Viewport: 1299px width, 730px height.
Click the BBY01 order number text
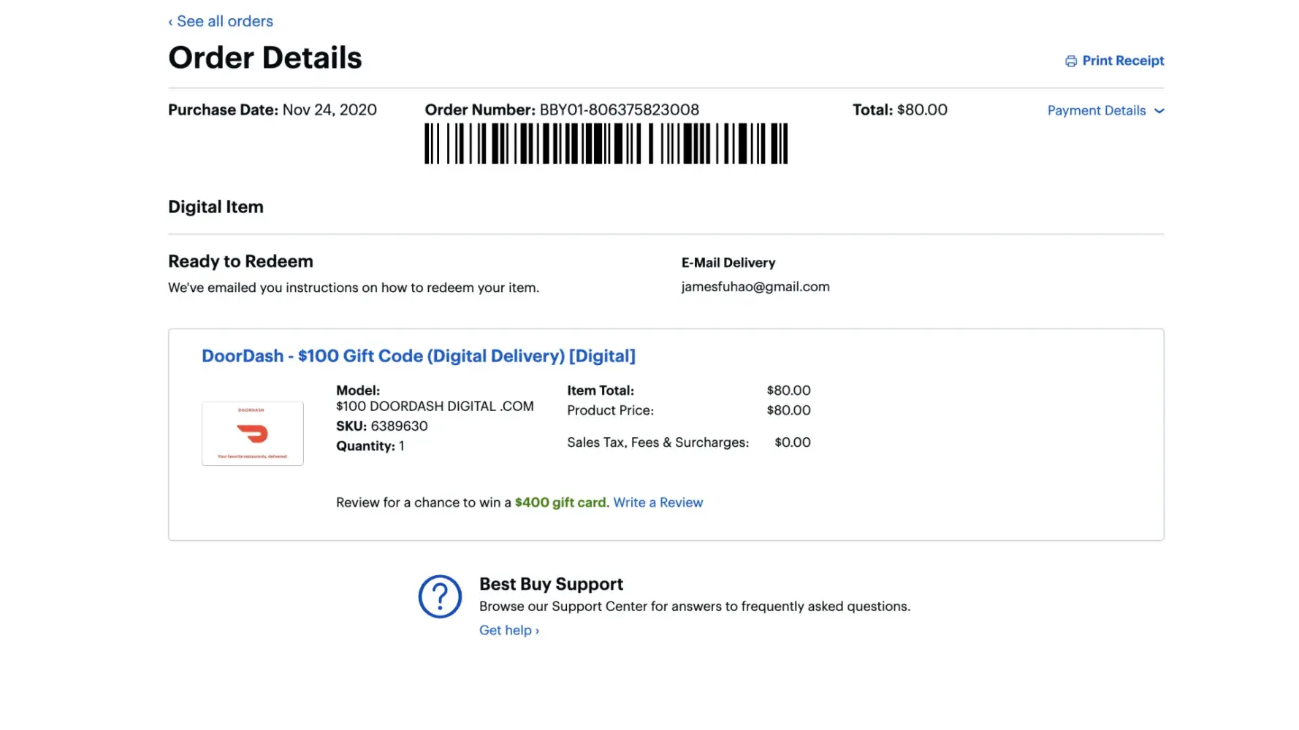pyautogui.click(x=619, y=109)
